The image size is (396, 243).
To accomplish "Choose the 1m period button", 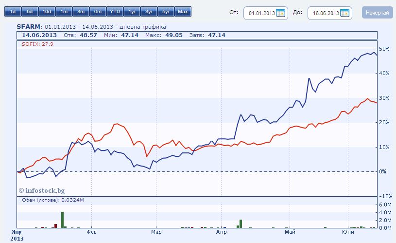I will pos(64,12).
